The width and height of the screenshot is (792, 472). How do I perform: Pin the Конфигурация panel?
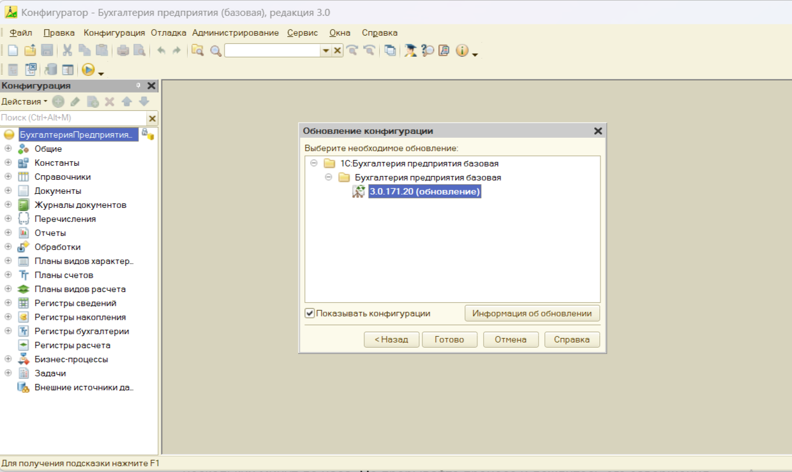138,85
